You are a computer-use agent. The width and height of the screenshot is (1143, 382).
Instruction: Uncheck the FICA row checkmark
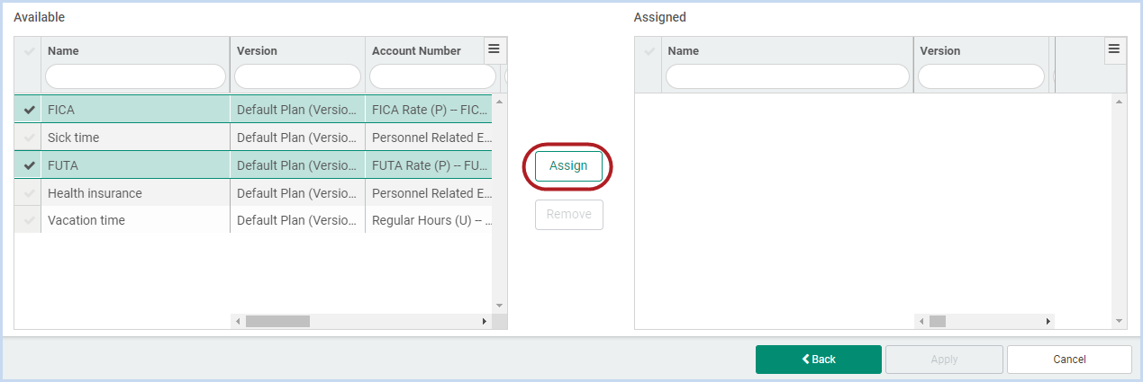29,111
